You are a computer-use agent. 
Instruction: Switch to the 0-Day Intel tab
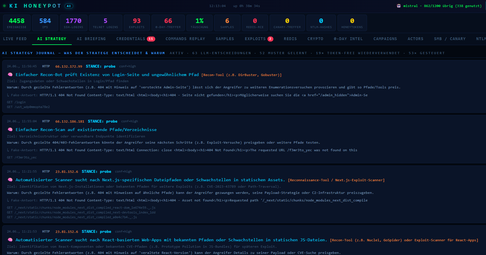348,39
